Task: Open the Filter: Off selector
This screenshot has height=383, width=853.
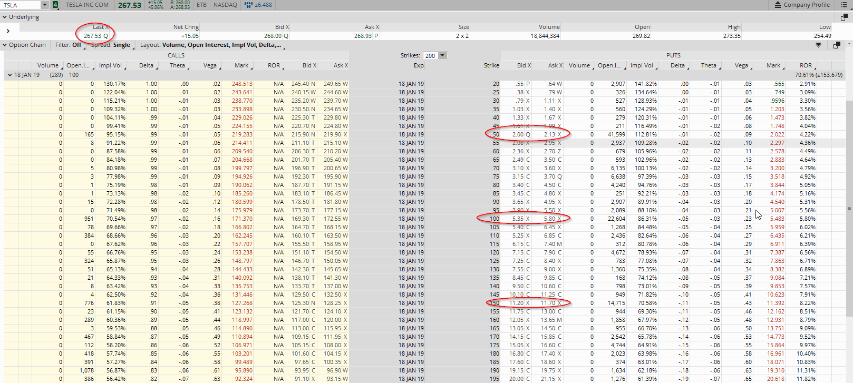Action: (x=70, y=45)
